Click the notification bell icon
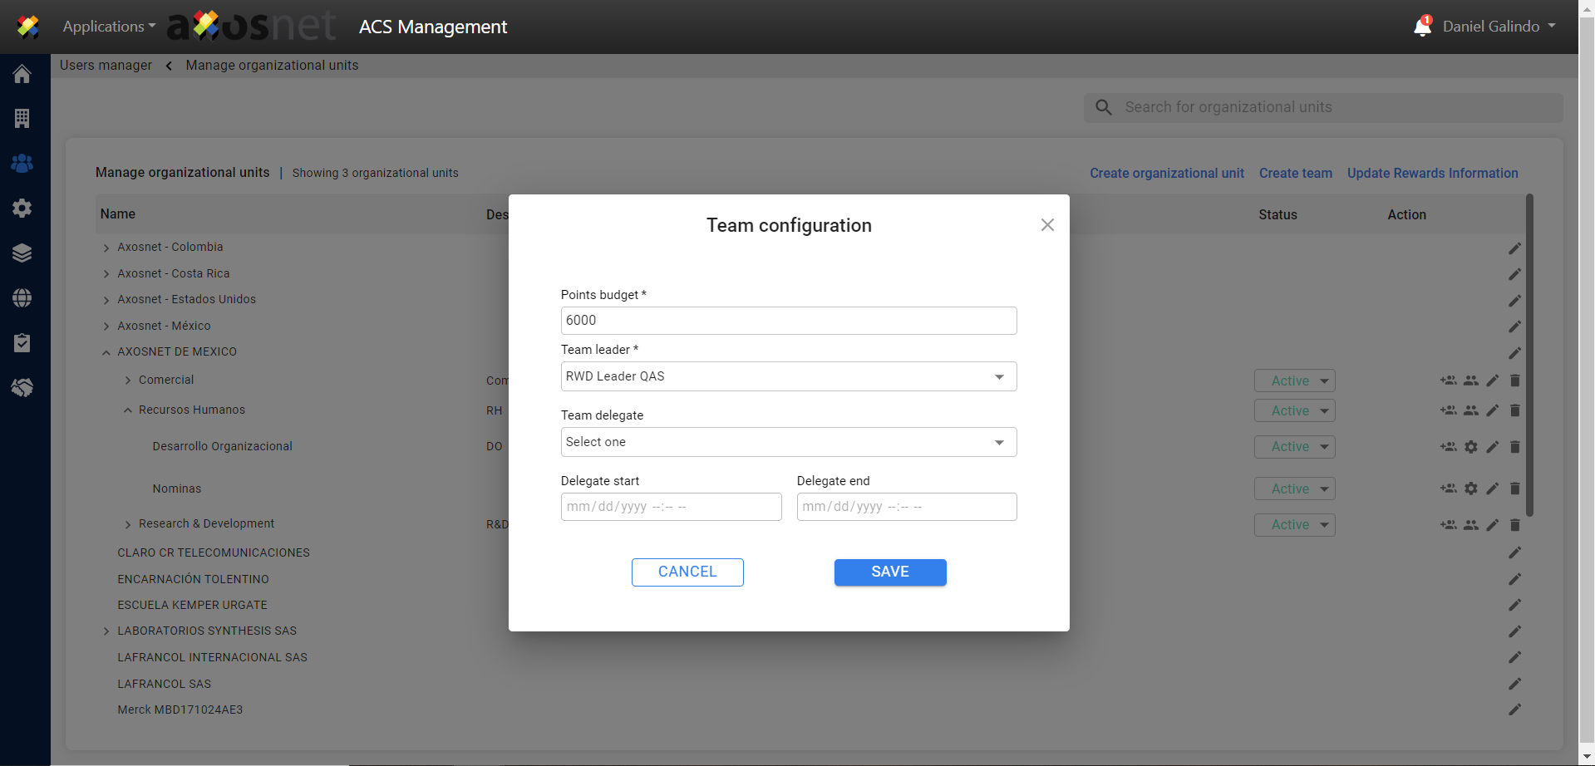 [1422, 27]
